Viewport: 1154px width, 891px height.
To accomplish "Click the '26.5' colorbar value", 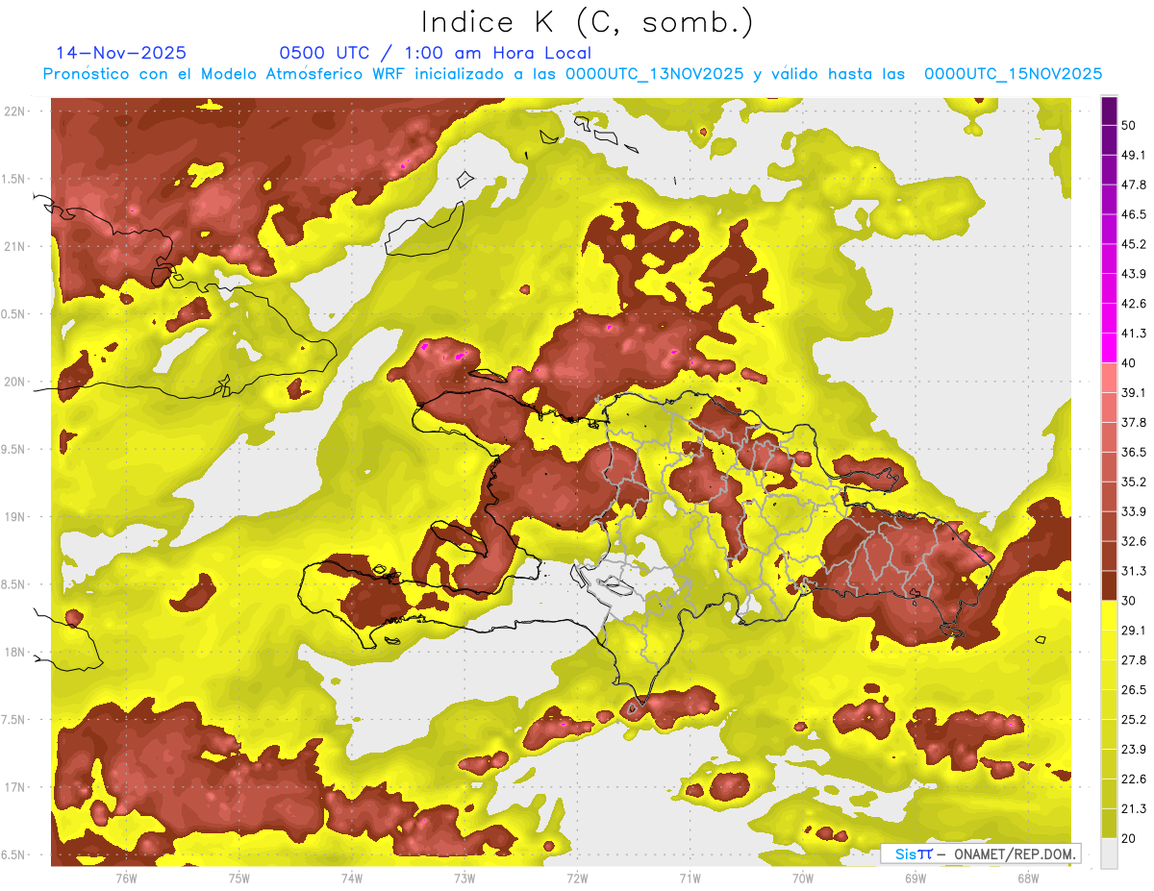I will coord(1134,690).
